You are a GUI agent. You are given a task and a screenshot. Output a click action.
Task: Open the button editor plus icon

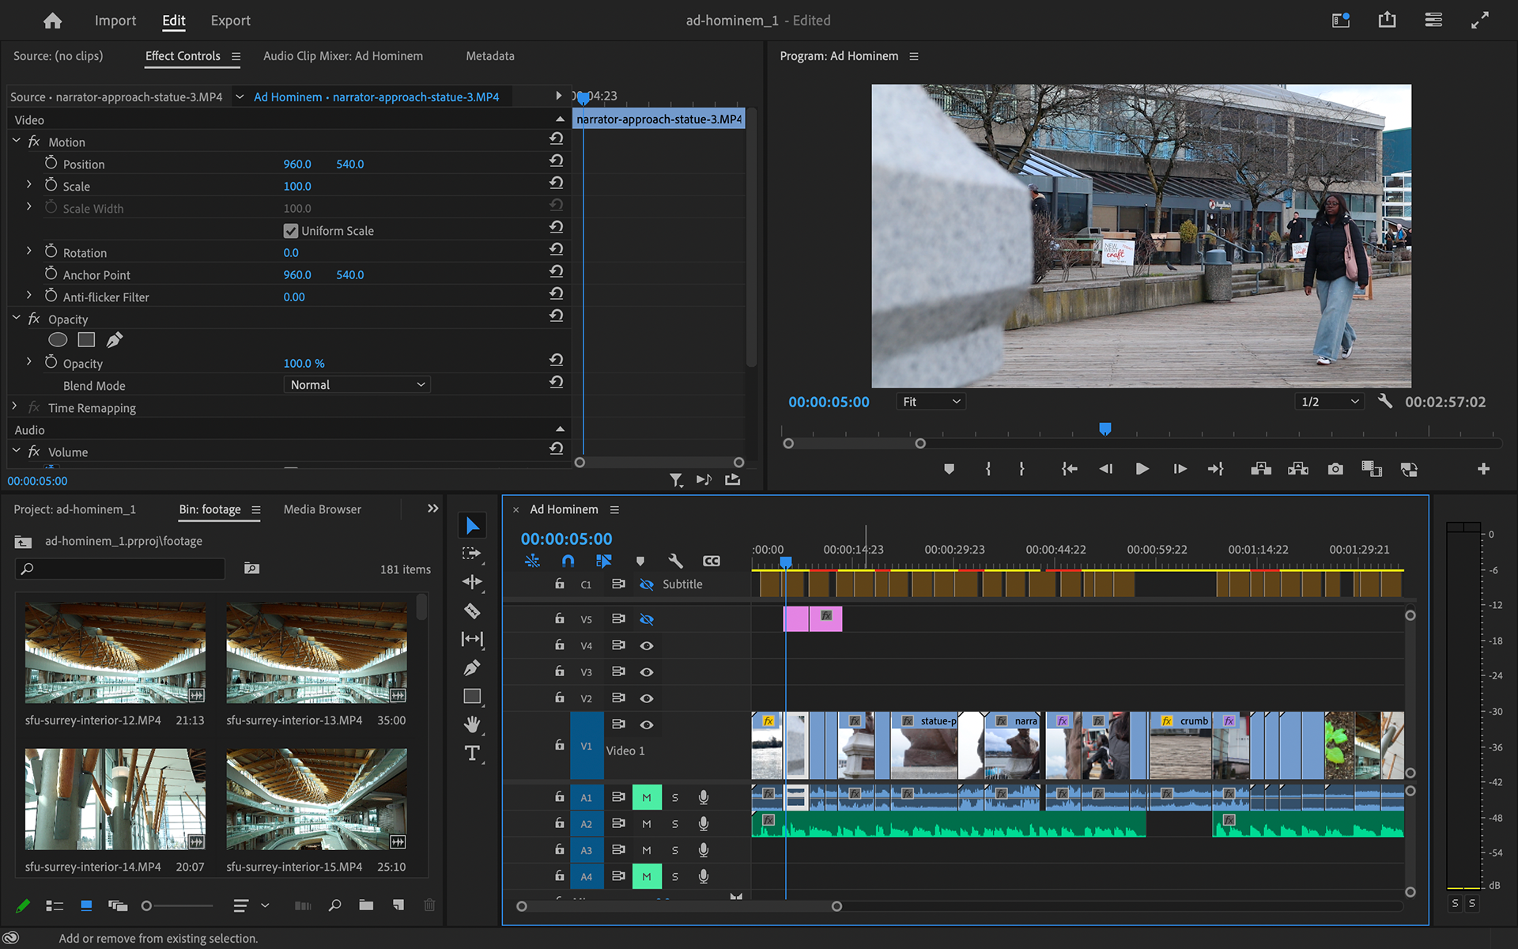[1483, 469]
